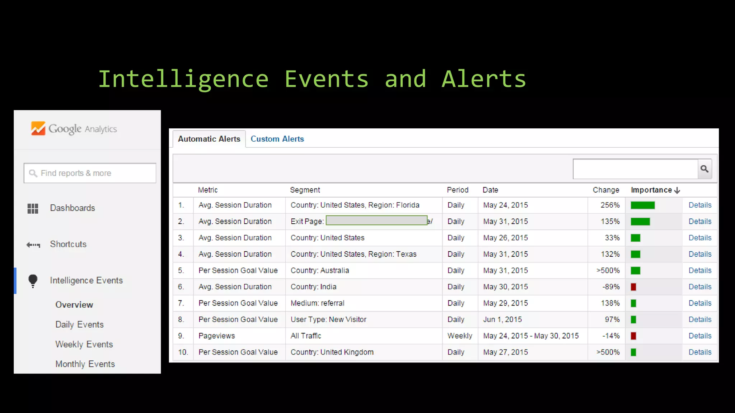The width and height of the screenshot is (735, 413).
Task: Open Details for the United Kingdom alert
Action: coord(700,352)
